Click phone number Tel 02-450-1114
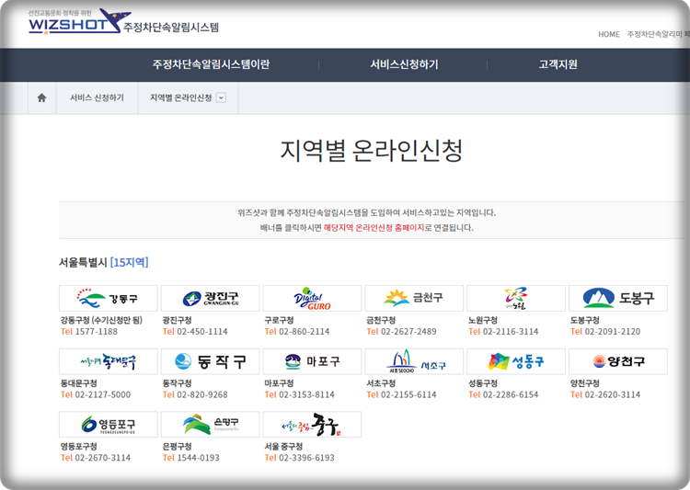 point(195,332)
